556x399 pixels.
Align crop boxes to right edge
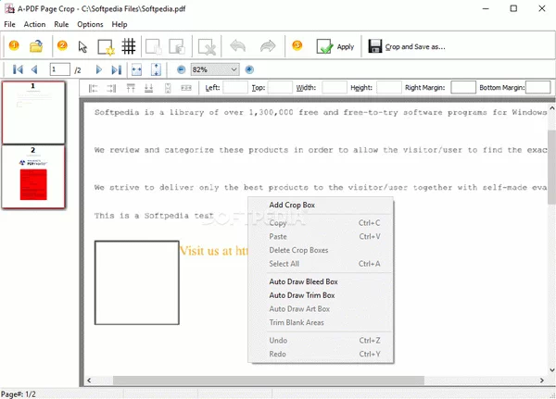click(111, 88)
